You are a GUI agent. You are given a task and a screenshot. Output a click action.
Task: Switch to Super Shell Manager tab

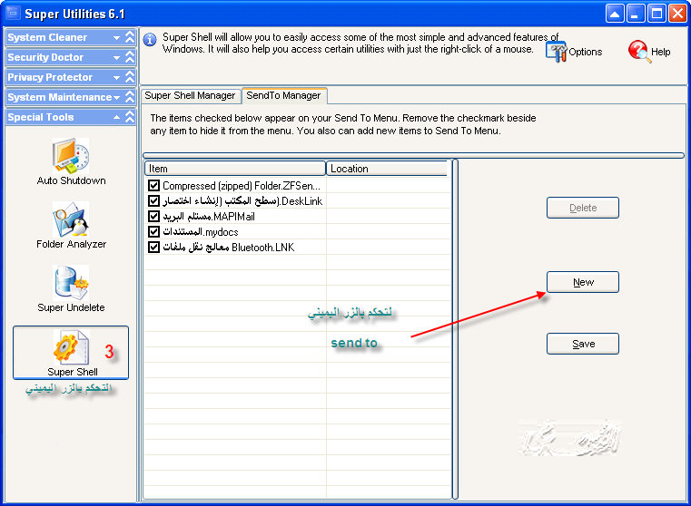[x=191, y=95]
